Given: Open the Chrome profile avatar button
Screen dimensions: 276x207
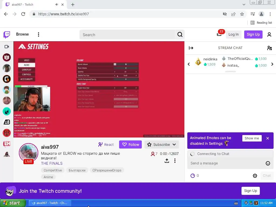Looking at the screenshot, I should [x=261, y=14].
